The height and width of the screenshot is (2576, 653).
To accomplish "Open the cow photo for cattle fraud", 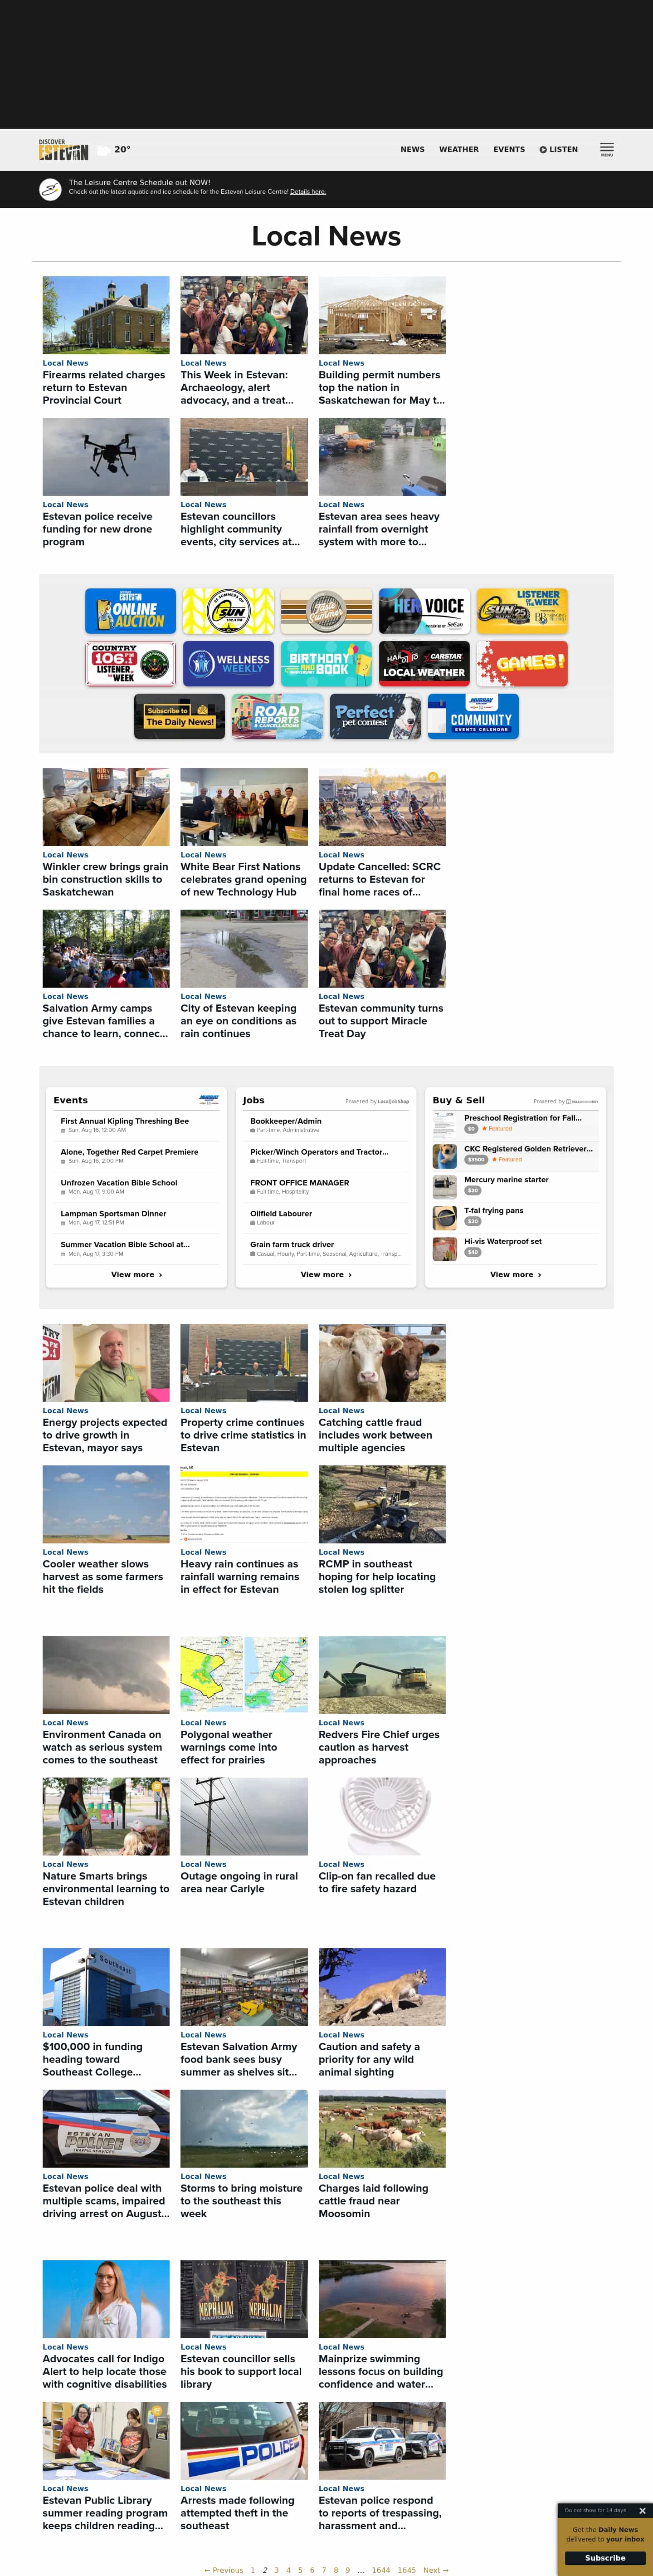I will coord(382,1363).
